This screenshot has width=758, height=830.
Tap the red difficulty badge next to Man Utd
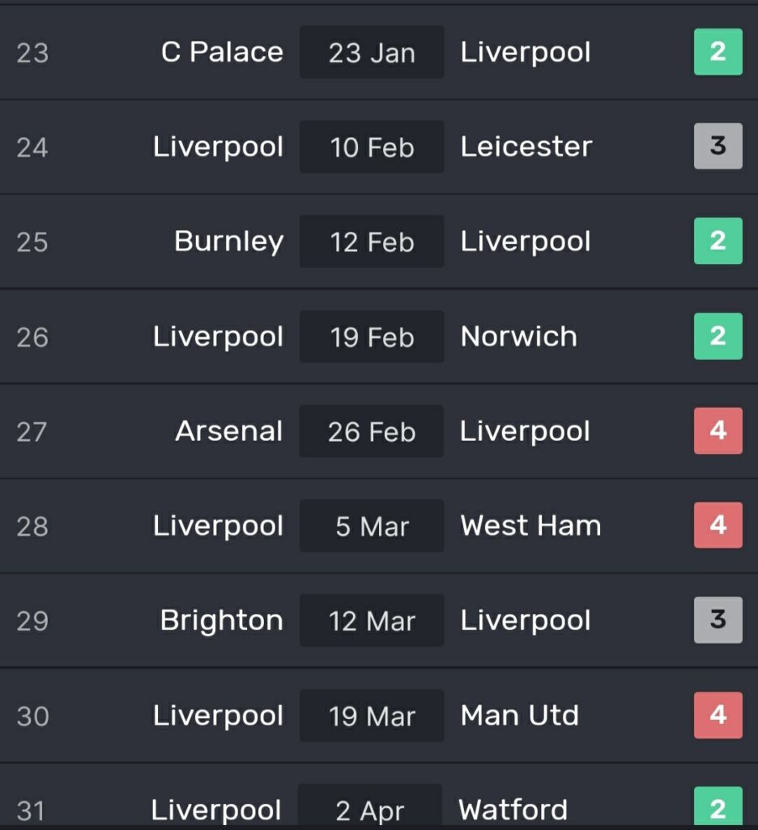coord(718,715)
